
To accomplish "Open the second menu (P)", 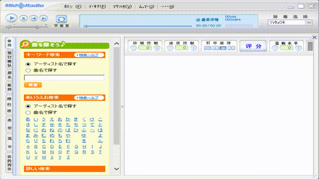I will (x=97, y=6).
